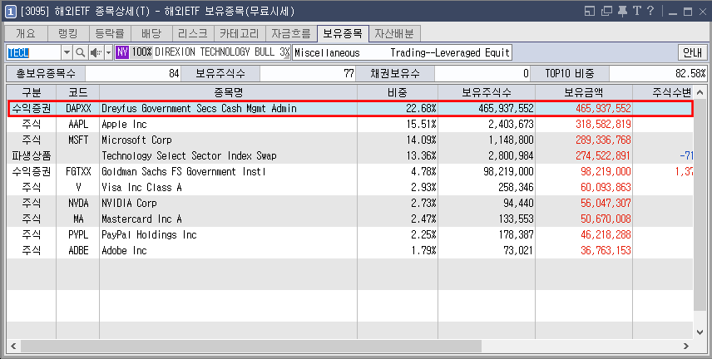Viewport: 712px width, 359px height.
Task: Click the TECL ticker input field
Action: click(33, 52)
